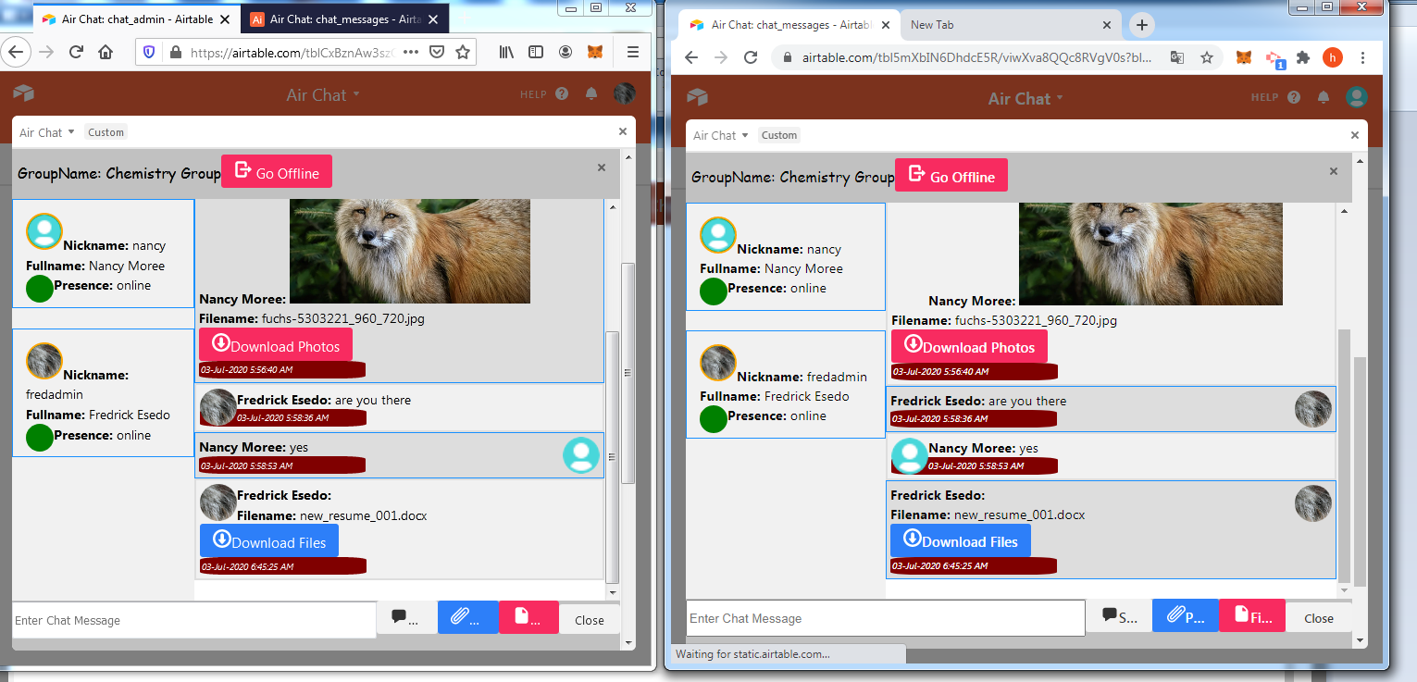Click the blue Download Files button in Firefox chat
Screen dimensions: 1417x682
point(269,541)
